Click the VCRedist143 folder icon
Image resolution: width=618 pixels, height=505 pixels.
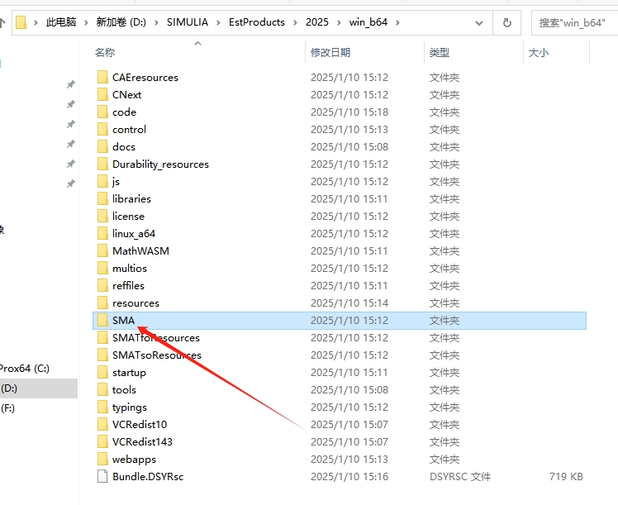[x=102, y=441]
